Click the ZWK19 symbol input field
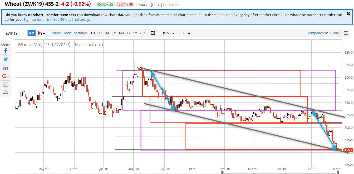This screenshot has height=174, width=354. point(16,33)
